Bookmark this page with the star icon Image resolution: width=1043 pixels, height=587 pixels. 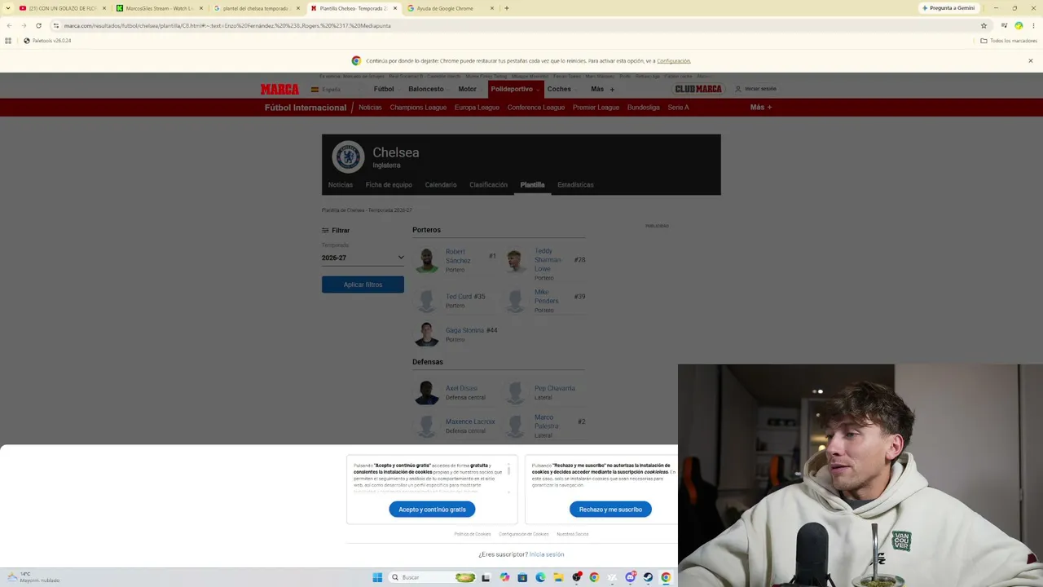(x=984, y=25)
